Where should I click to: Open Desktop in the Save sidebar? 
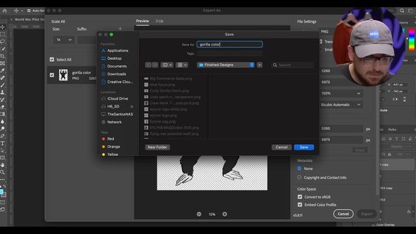point(114,58)
